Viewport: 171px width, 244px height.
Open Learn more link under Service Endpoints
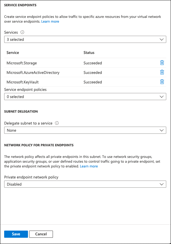(x=50, y=21)
